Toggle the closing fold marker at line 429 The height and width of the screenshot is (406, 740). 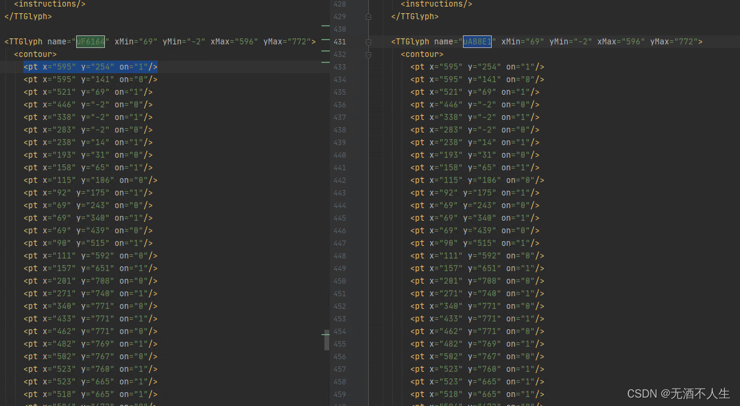coord(368,17)
